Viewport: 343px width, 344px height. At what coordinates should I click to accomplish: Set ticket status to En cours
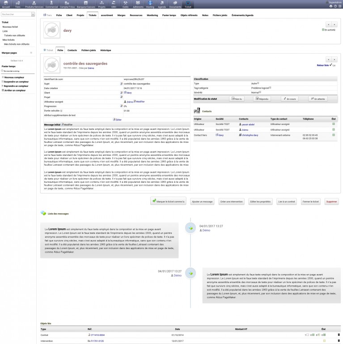click(x=289, y=99)
